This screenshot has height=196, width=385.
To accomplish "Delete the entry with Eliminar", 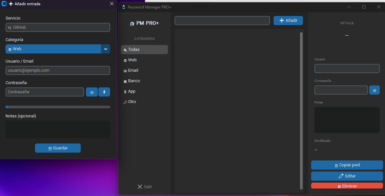I will 347,186.
